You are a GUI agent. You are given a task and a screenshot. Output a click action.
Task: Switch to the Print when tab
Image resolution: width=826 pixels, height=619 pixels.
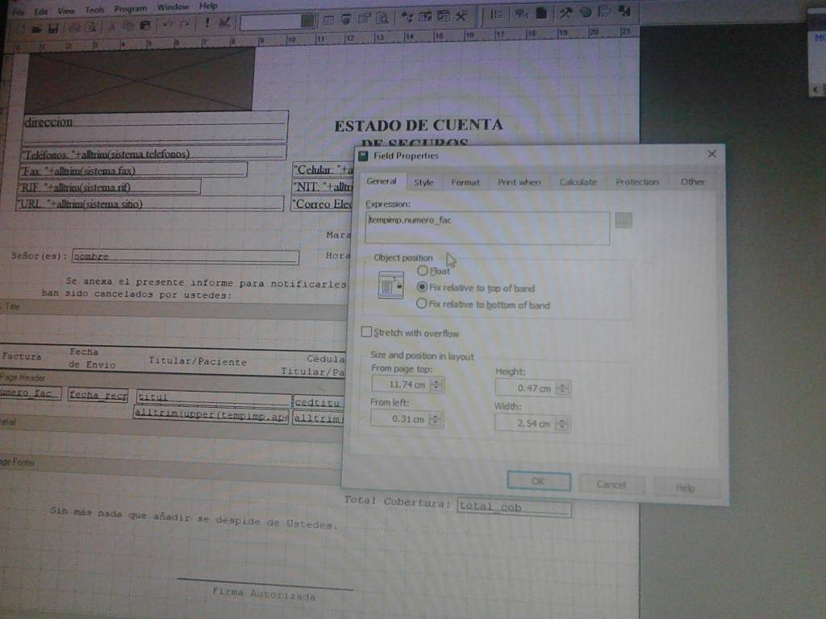click(x=519, y=182)
